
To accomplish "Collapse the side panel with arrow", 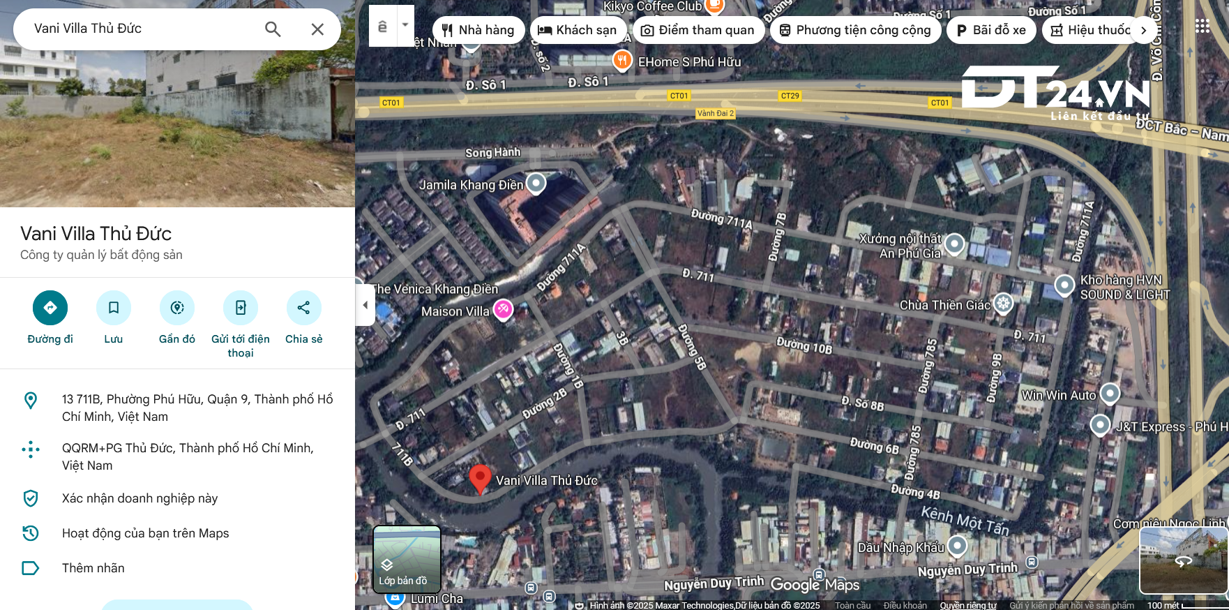I will [x=365, y=305].
